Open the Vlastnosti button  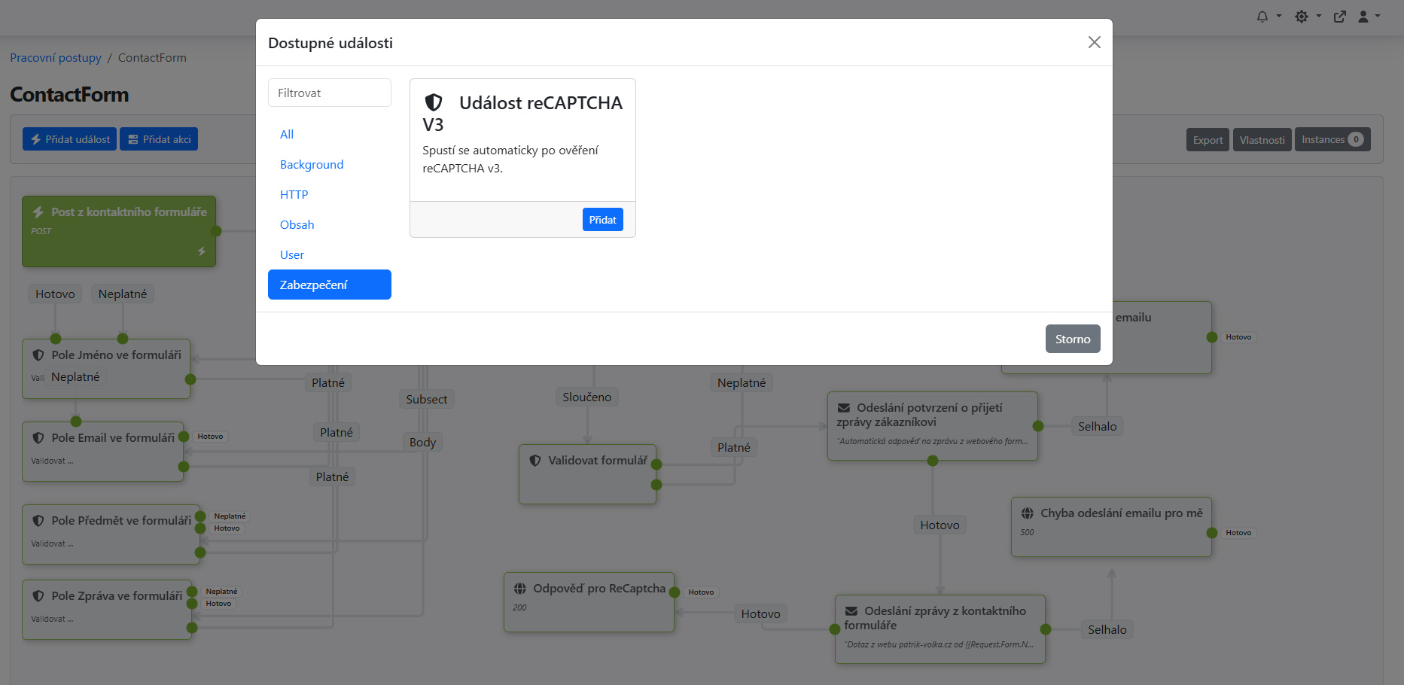pyautogui.click(x=1262, y=140)
